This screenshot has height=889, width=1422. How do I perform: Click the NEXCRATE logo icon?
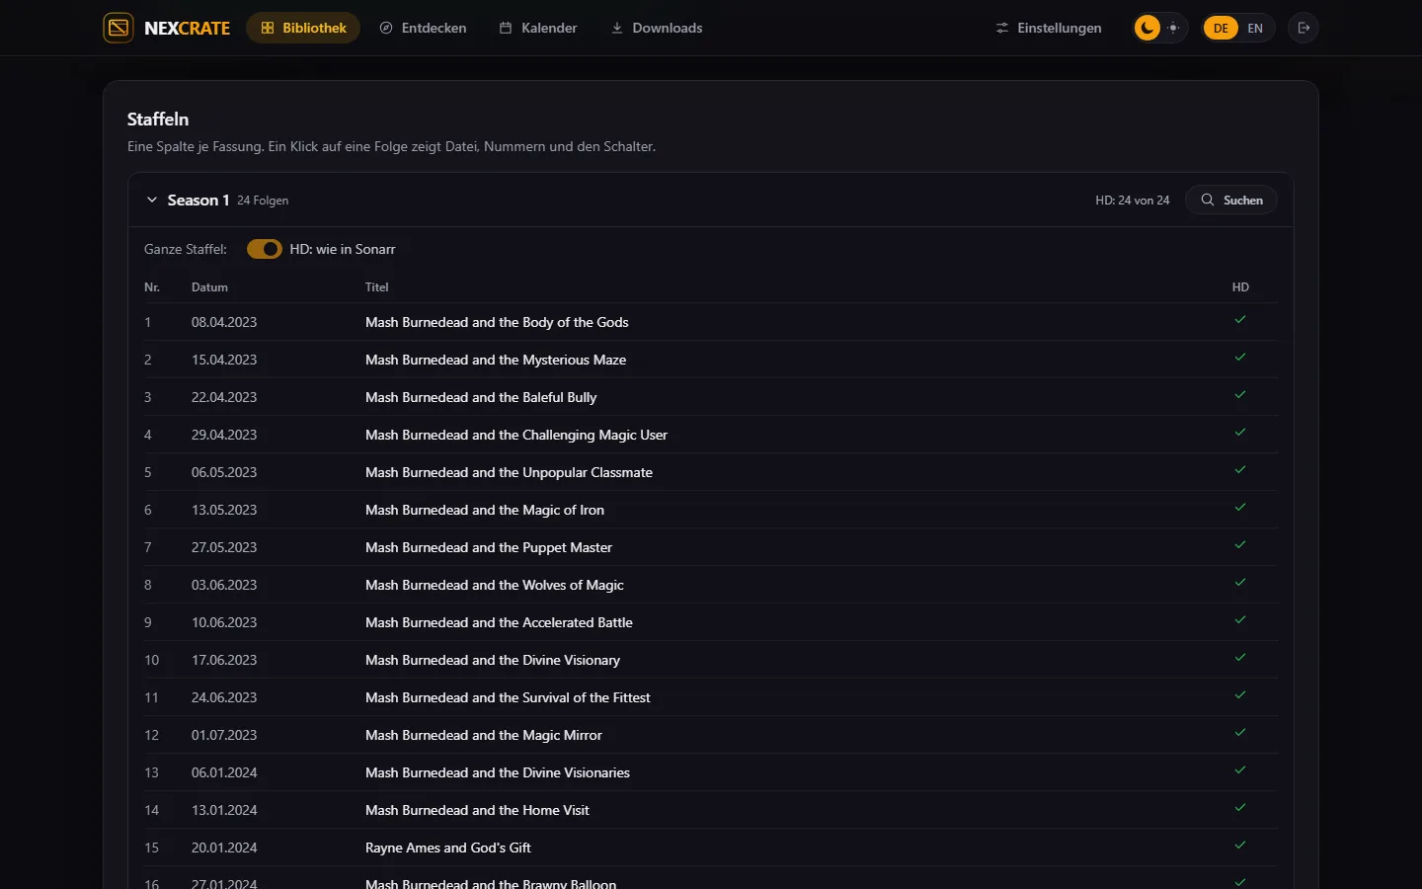point(118,28)
